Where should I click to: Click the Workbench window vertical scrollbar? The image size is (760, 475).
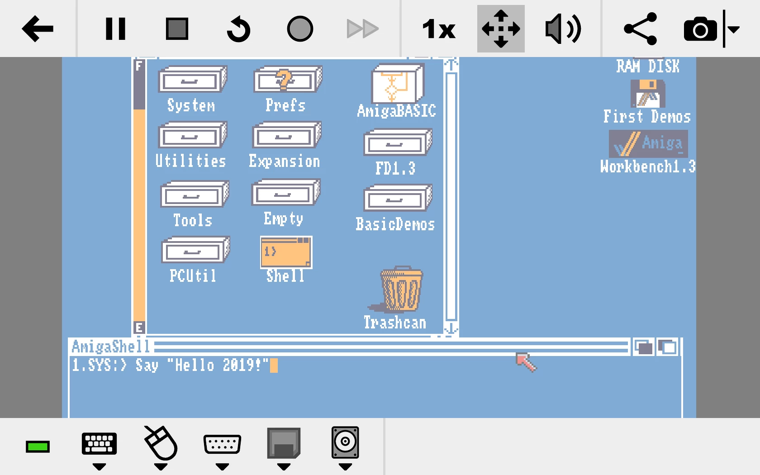tap(451, 196)
